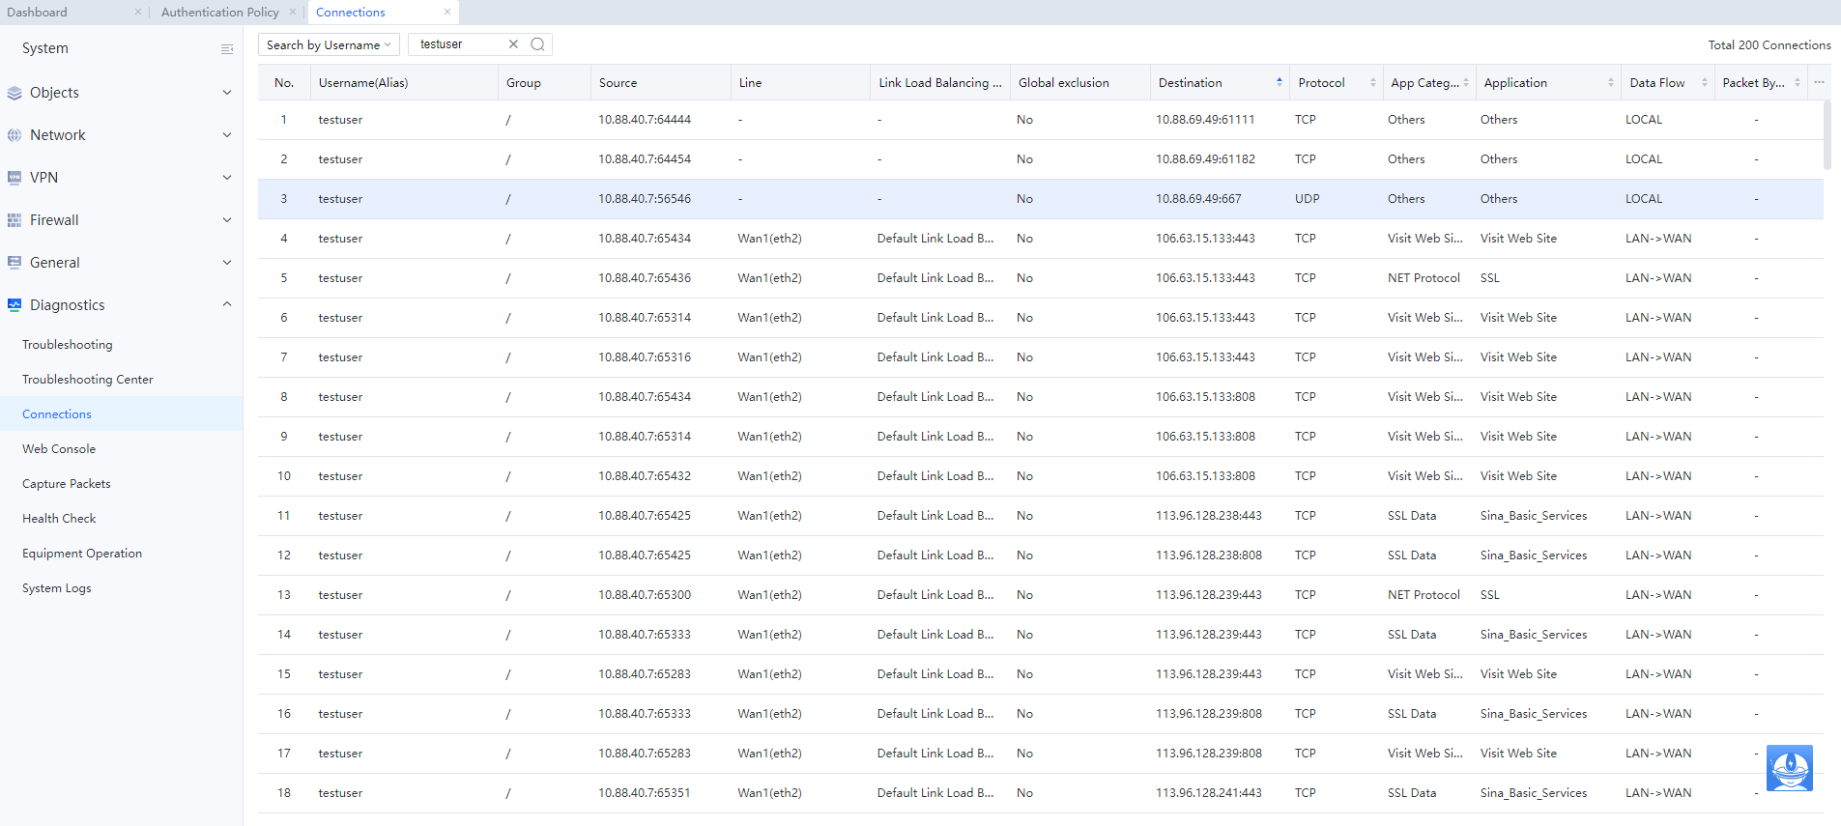Sort by Protocol column arrows
This screenshot has width=1841, height=826.
point(1372,83)
